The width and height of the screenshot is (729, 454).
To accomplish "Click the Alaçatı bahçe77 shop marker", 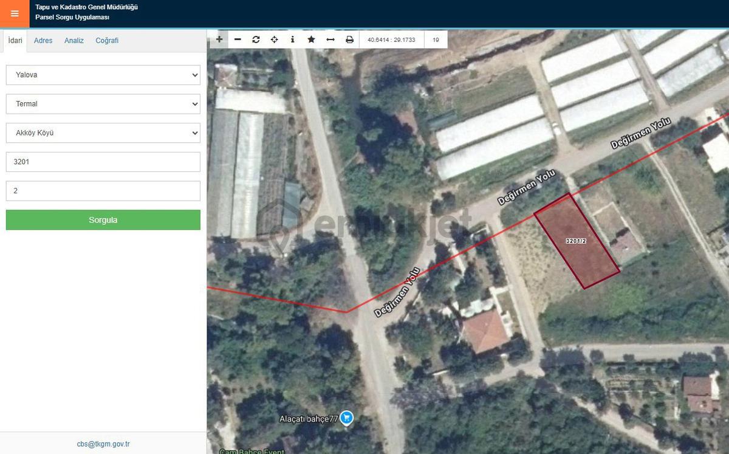I will (346, 417).
